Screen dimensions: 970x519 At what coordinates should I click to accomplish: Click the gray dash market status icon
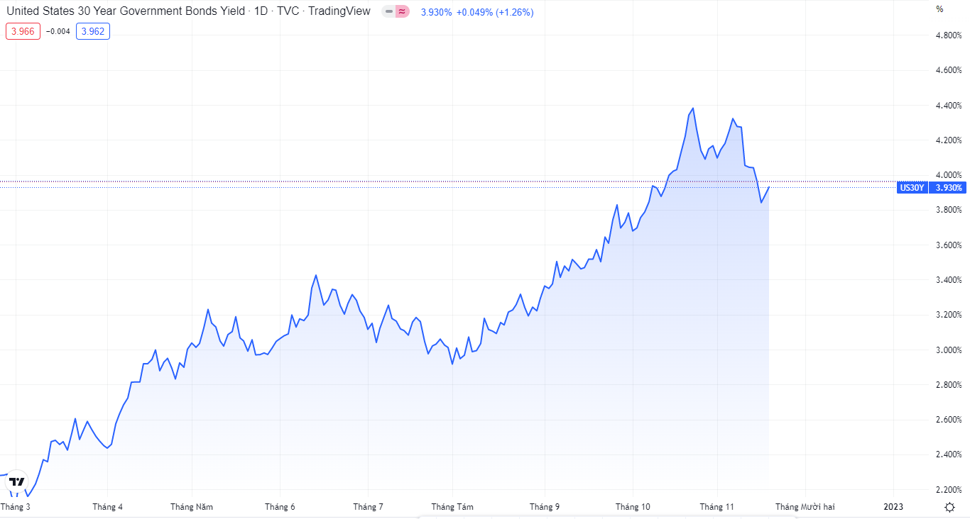tap(389, 12)
